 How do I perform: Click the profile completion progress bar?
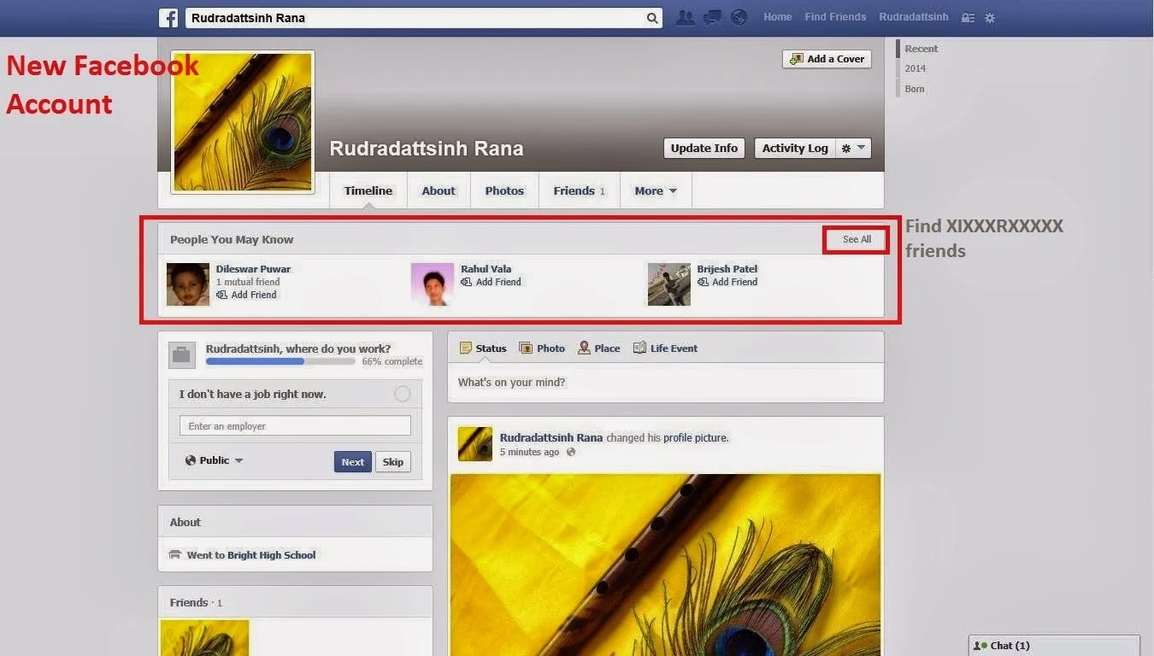click(x=280, y=361)
